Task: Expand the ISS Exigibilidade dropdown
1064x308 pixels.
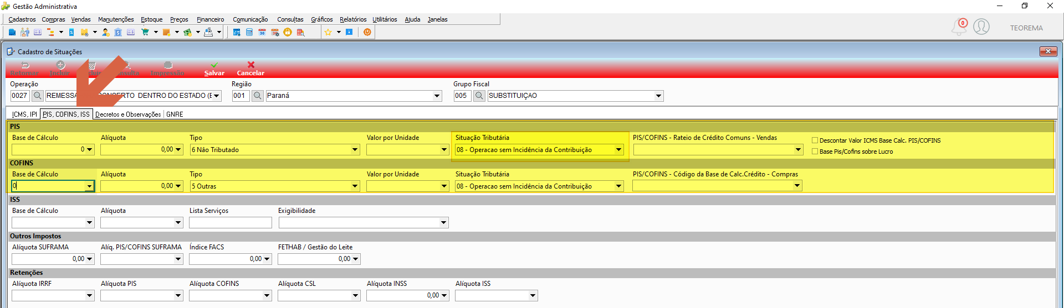Action: 443,223
